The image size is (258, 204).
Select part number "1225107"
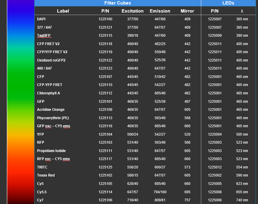(x=105, y=77)
